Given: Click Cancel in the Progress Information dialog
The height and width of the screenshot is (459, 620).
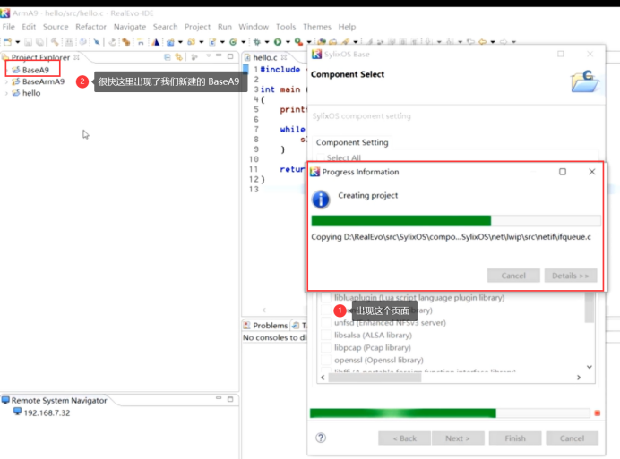Looking at the screenshot, I should 513,276.
